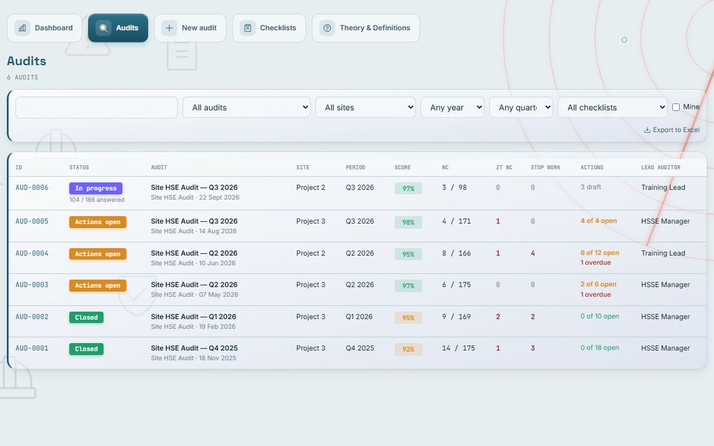This screenshot has height=446, width=714.
Task: Click the Dashboard bar chart icon
Action: point(22,28)
